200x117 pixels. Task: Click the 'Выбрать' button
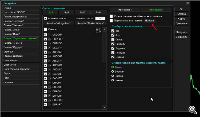pos(150,21)
